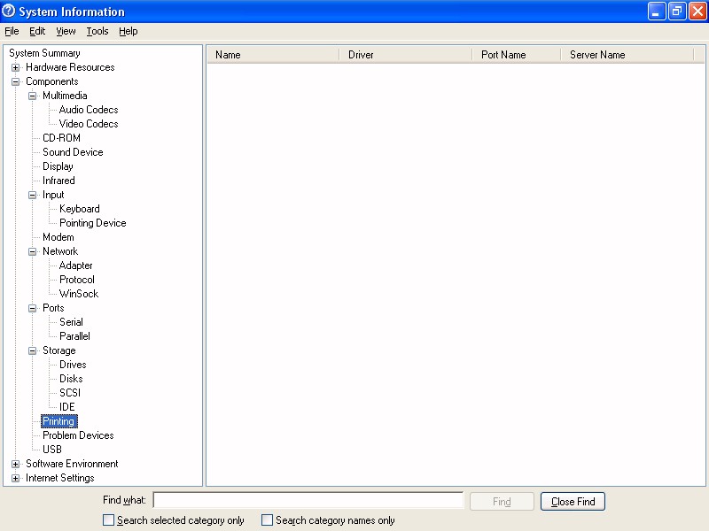Close the System Information window
Image resolution: width=709 pixels, height=531 pixels.
[697, 12]
